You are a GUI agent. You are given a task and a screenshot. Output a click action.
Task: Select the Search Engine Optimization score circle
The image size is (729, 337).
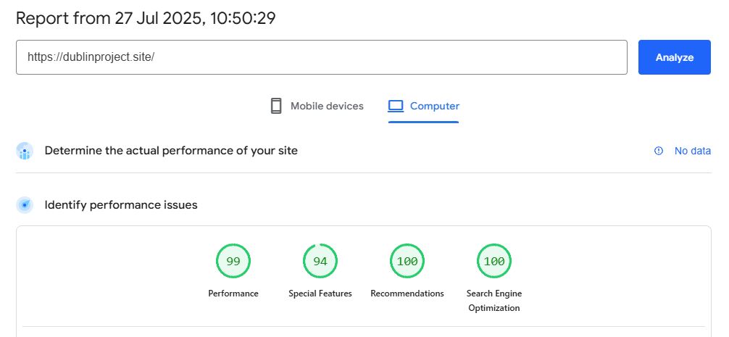(494, 262)
